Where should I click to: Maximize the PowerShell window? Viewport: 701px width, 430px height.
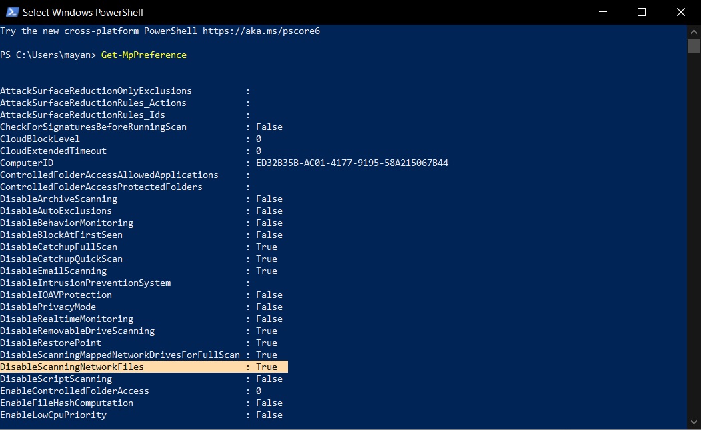pos(641,12)
